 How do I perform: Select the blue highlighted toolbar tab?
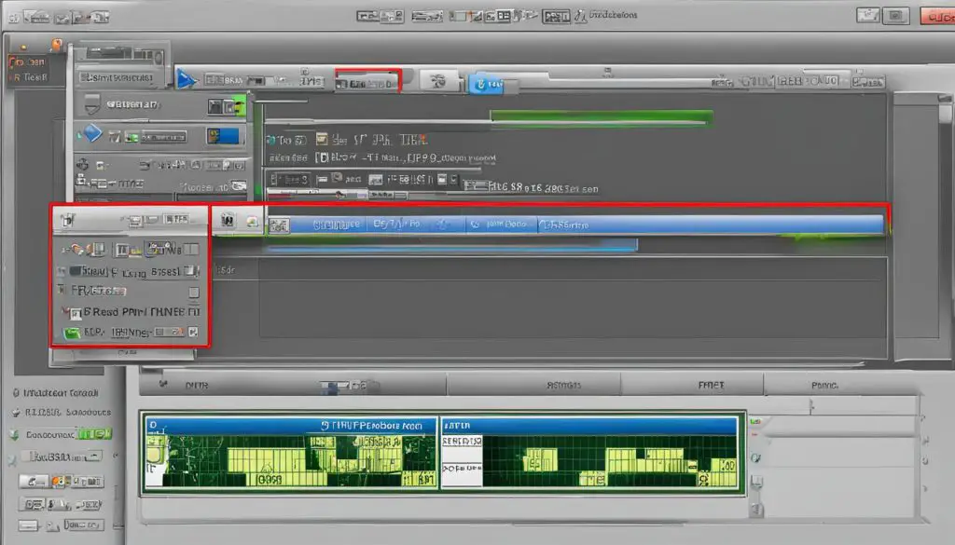pyautogui.click(x=485, y=85)
